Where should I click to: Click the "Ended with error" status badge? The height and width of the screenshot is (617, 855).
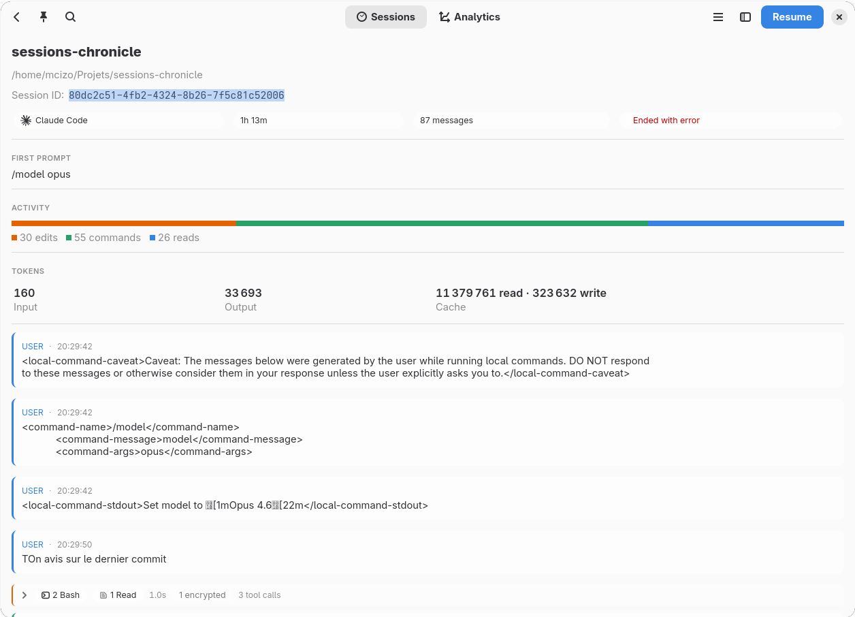point(666,121)
